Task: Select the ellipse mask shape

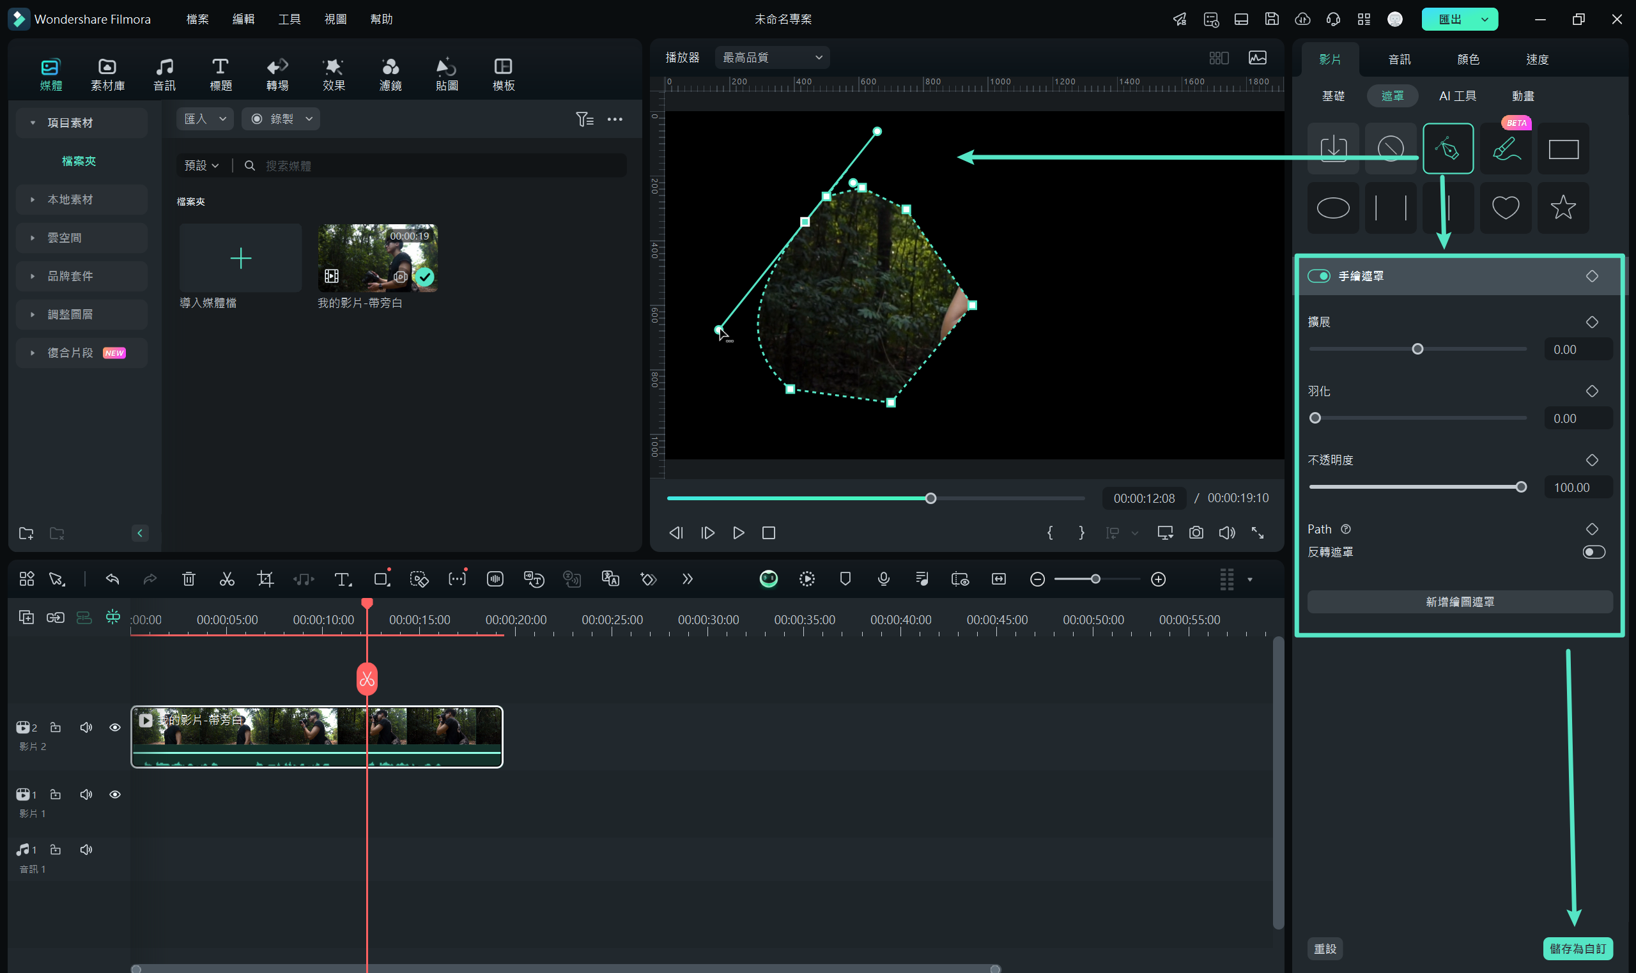Action: [1334, 206]
